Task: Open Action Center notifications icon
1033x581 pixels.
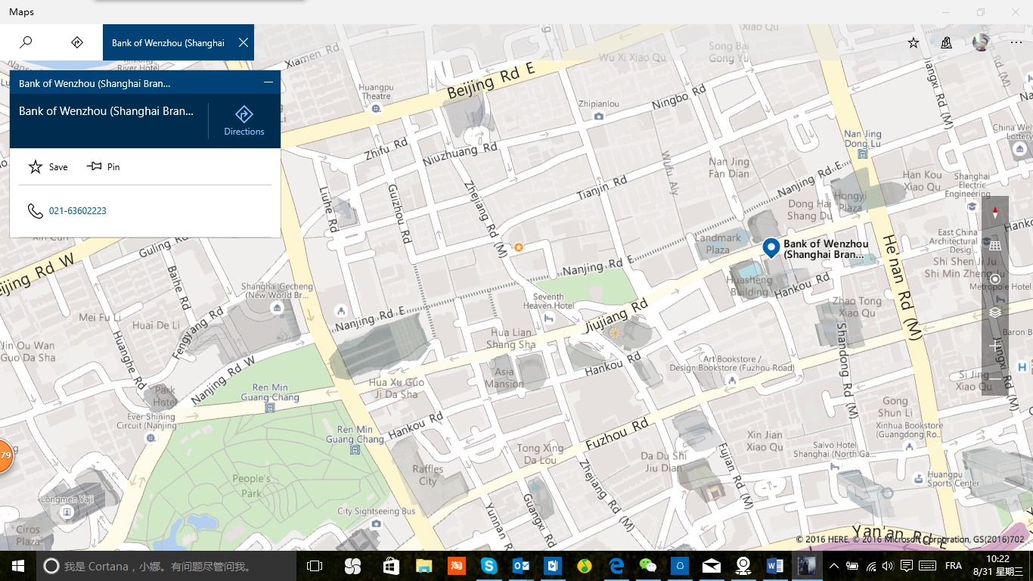Action: coord(906,566)
